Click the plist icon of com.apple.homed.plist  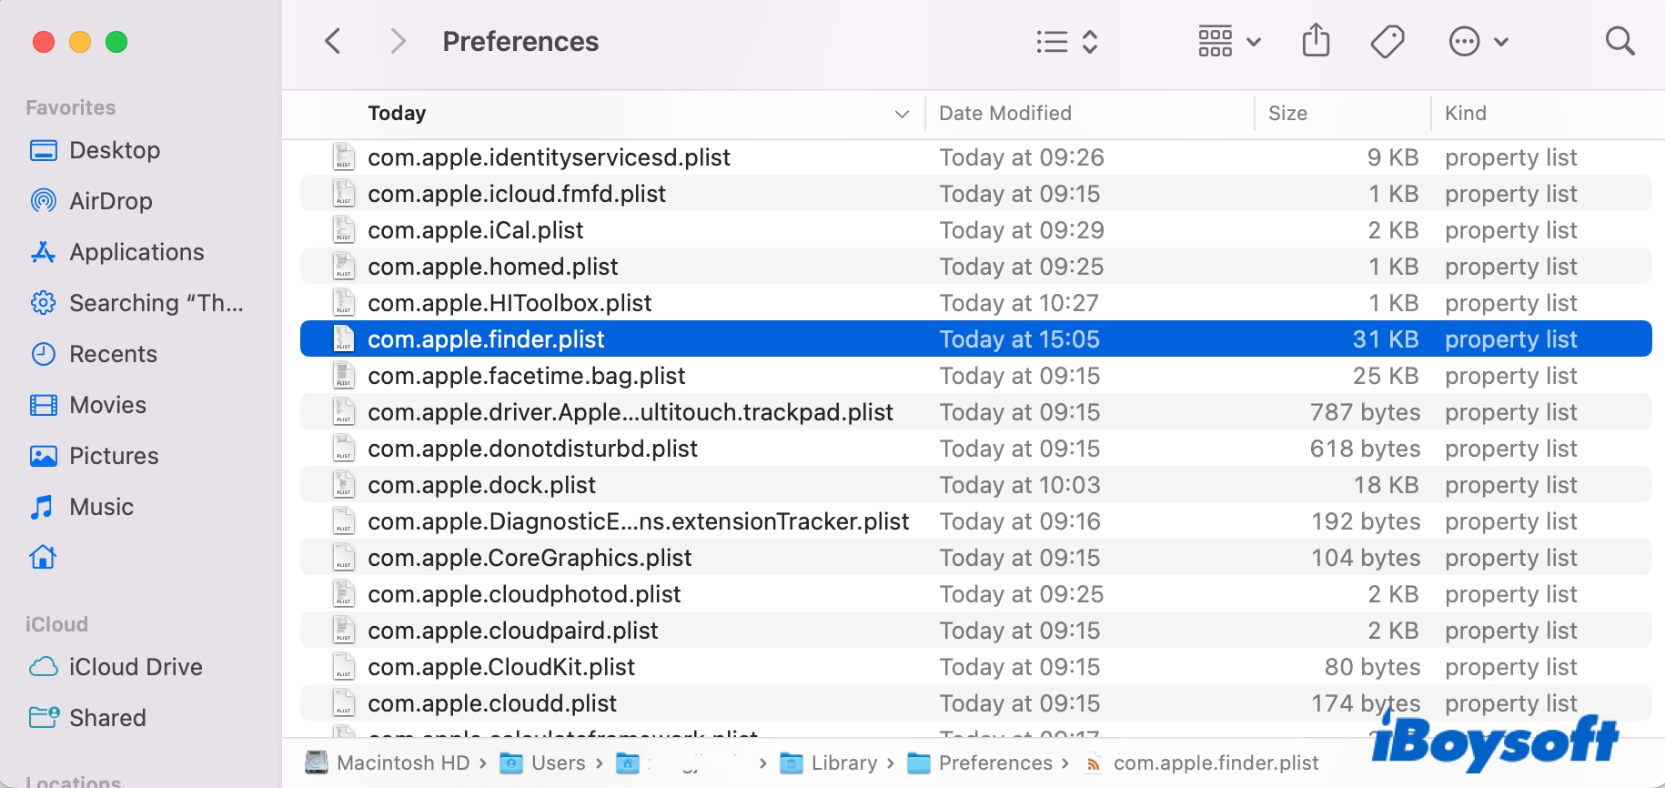tap(343, 267)
